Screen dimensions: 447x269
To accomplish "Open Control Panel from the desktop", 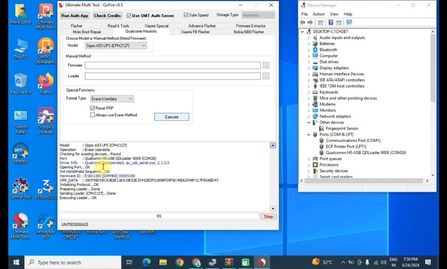I will coord(21,122).
